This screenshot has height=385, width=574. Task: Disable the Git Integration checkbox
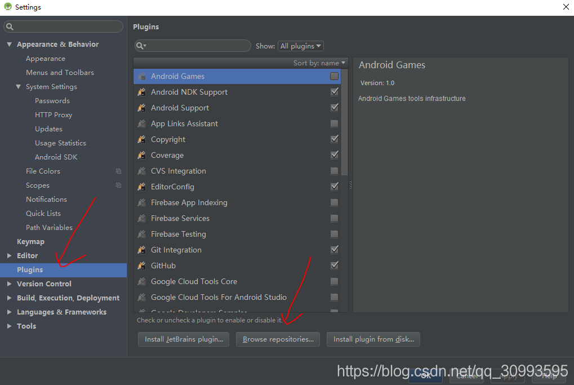(x=334, y=250)
